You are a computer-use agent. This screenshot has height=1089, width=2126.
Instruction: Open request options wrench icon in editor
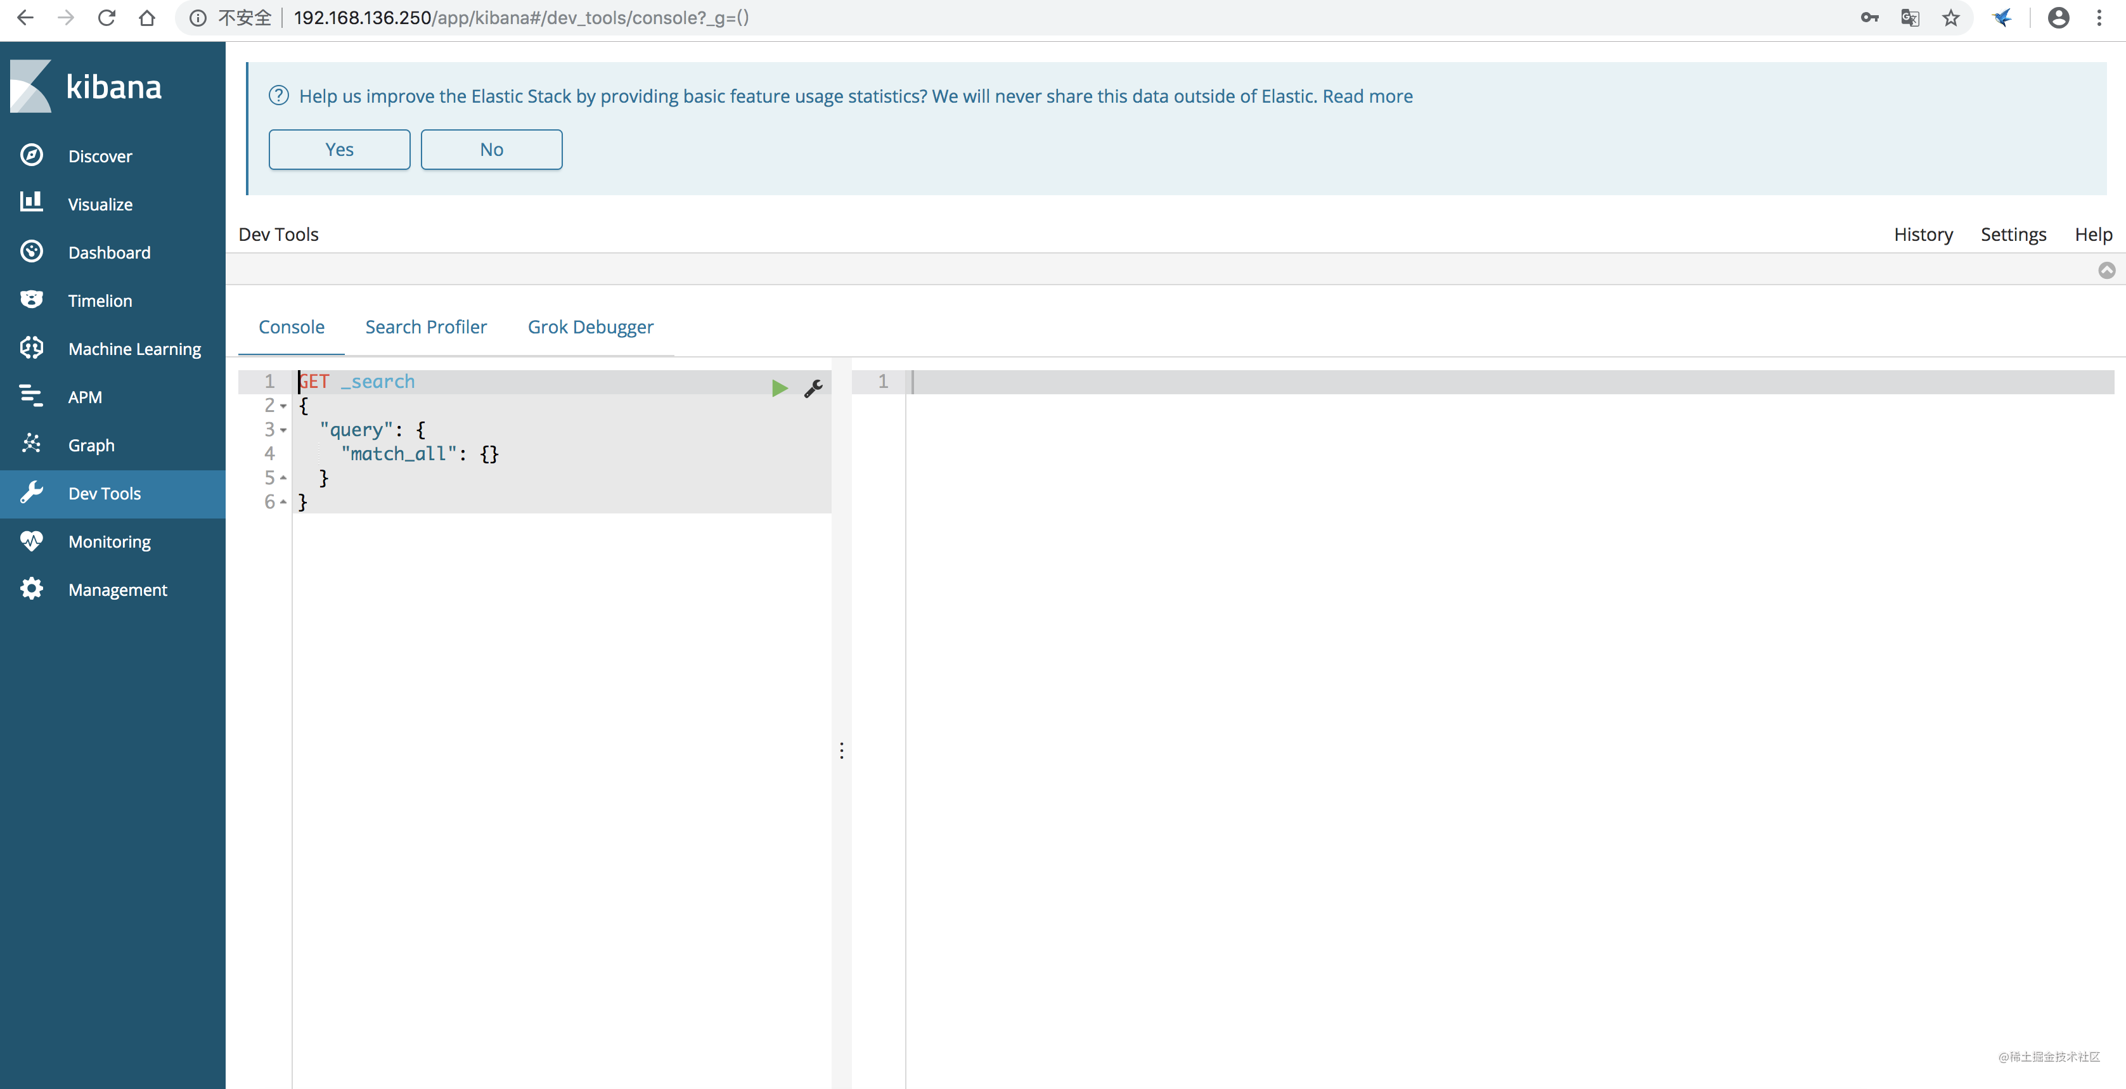coord(813,388)
